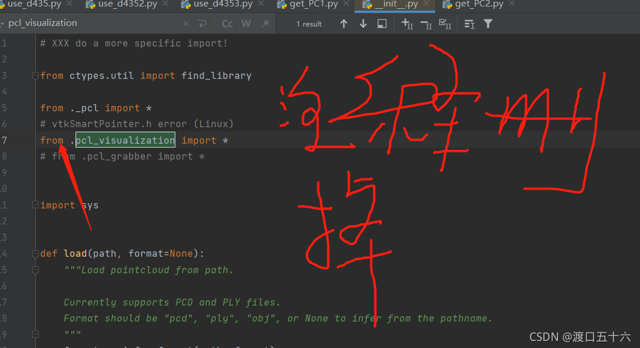Click the highlighted pcl_visualization text in code
This screenshot has height=348, width=640.
(125, 140)
